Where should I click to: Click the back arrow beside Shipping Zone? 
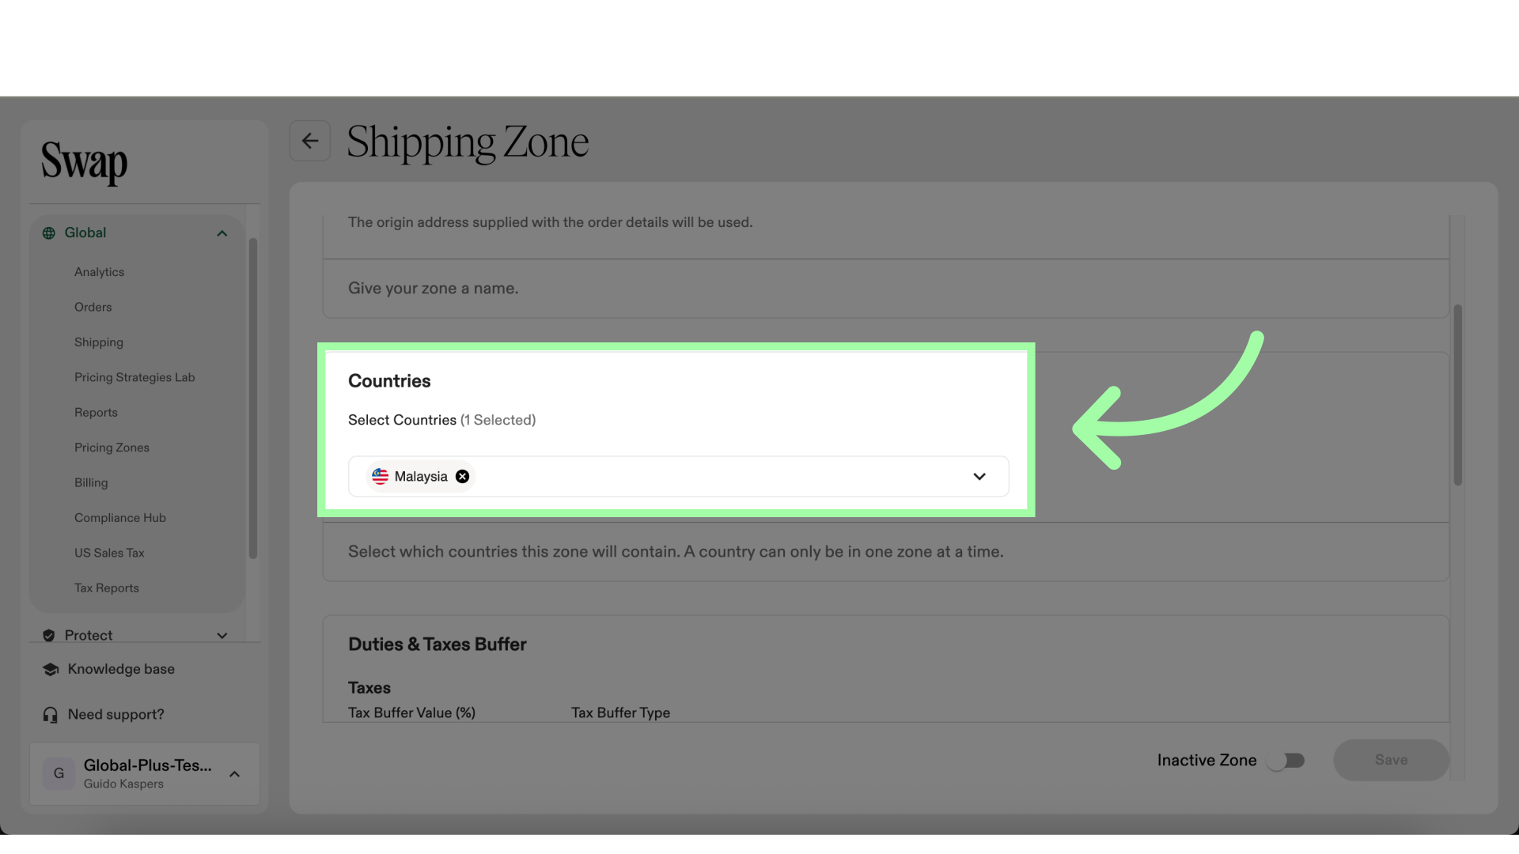tap(309, 141)
